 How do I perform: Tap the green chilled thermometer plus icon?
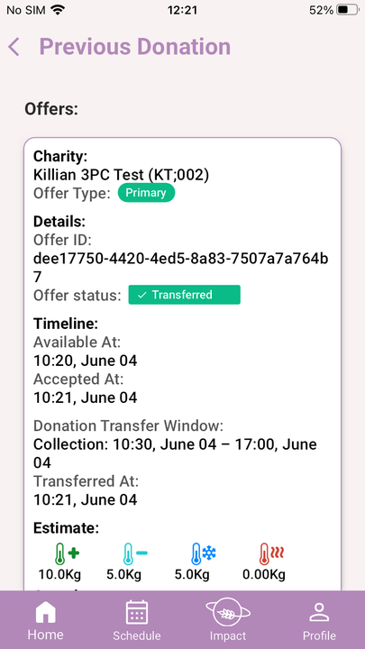point(67,553)
